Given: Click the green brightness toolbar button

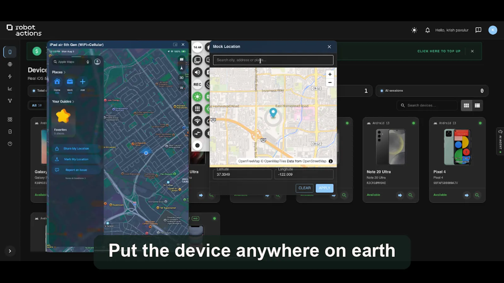Looking at the screenshot, I should [198, 97].
